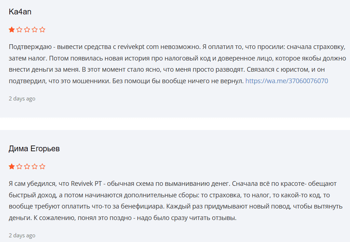Click the highlighted https://wa.me/37060076070 hyperlink
This screenshot has width=350, height=242.
pyautogui.click(x=286, y=81)
